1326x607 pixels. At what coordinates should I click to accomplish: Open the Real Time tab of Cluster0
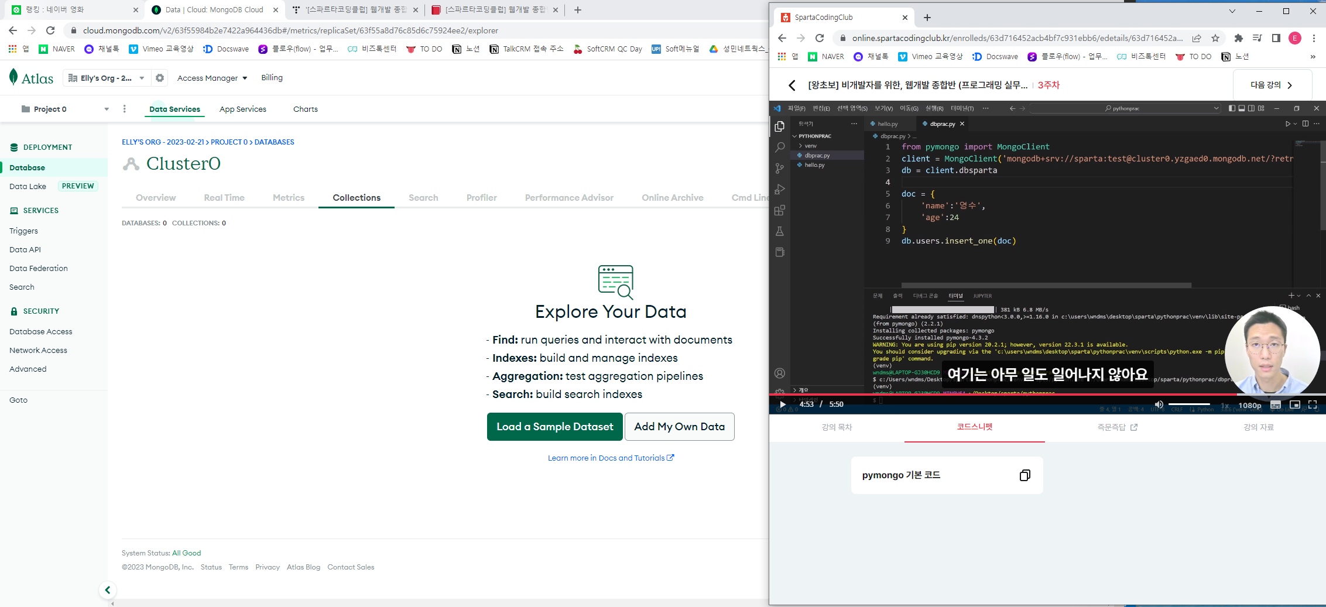click(x=224, y=198)
